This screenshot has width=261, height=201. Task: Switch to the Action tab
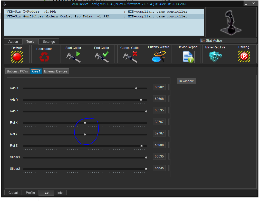13,41
